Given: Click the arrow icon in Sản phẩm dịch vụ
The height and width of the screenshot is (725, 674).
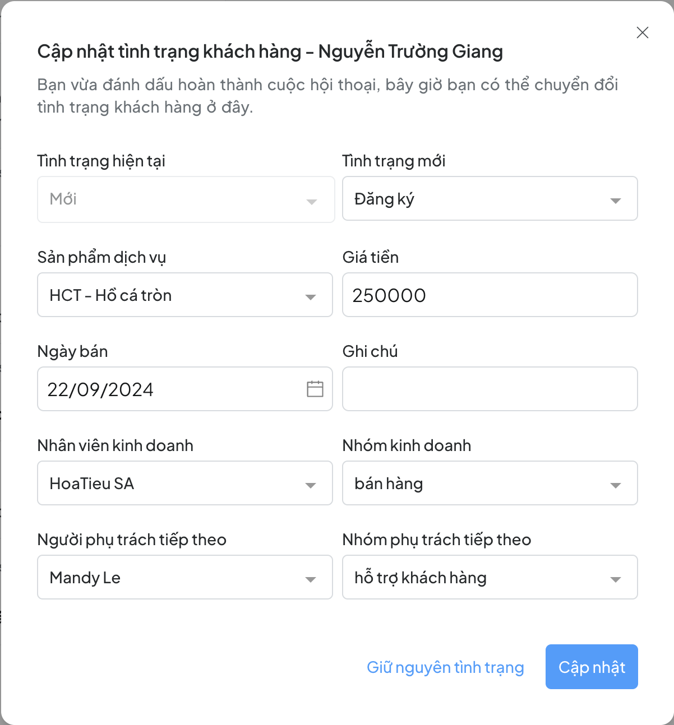Looking at the screenshot, I should point(311,297).
